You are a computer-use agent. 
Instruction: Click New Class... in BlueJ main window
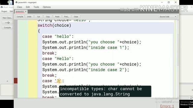7,18
